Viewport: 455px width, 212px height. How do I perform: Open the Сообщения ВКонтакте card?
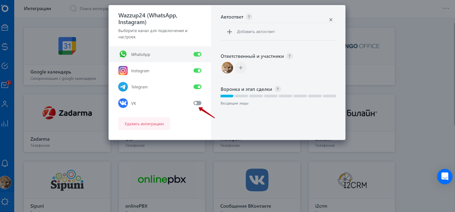257,187
